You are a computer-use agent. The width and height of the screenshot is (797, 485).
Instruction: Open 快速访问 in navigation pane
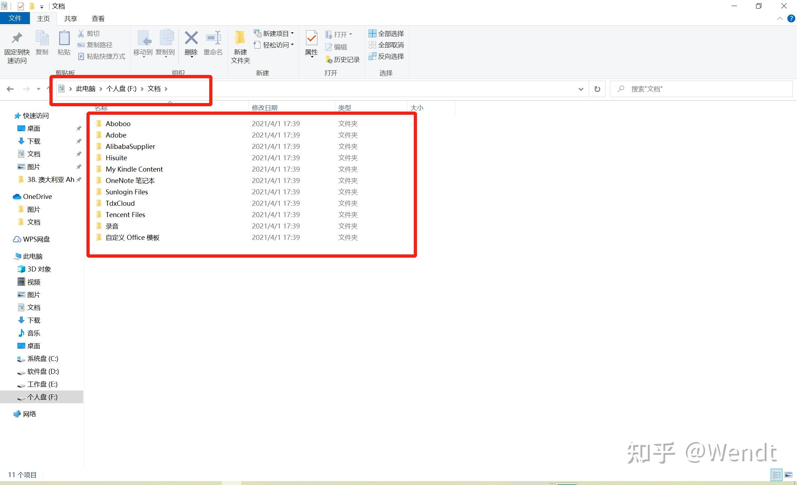pos(36,116)
